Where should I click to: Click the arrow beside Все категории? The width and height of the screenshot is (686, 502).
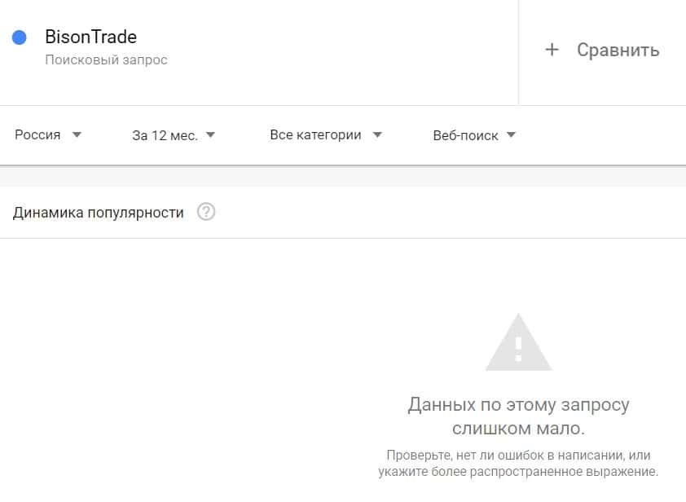coord(377,134)
